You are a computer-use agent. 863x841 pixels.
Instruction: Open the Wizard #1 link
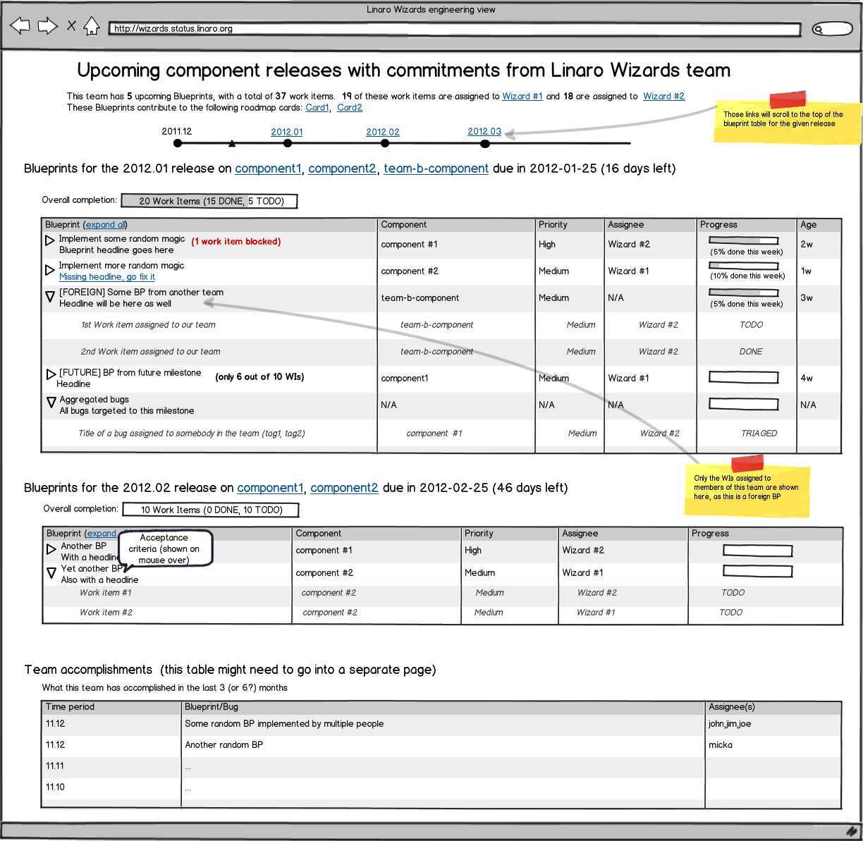pyautogui.click(x=522, y=97)
